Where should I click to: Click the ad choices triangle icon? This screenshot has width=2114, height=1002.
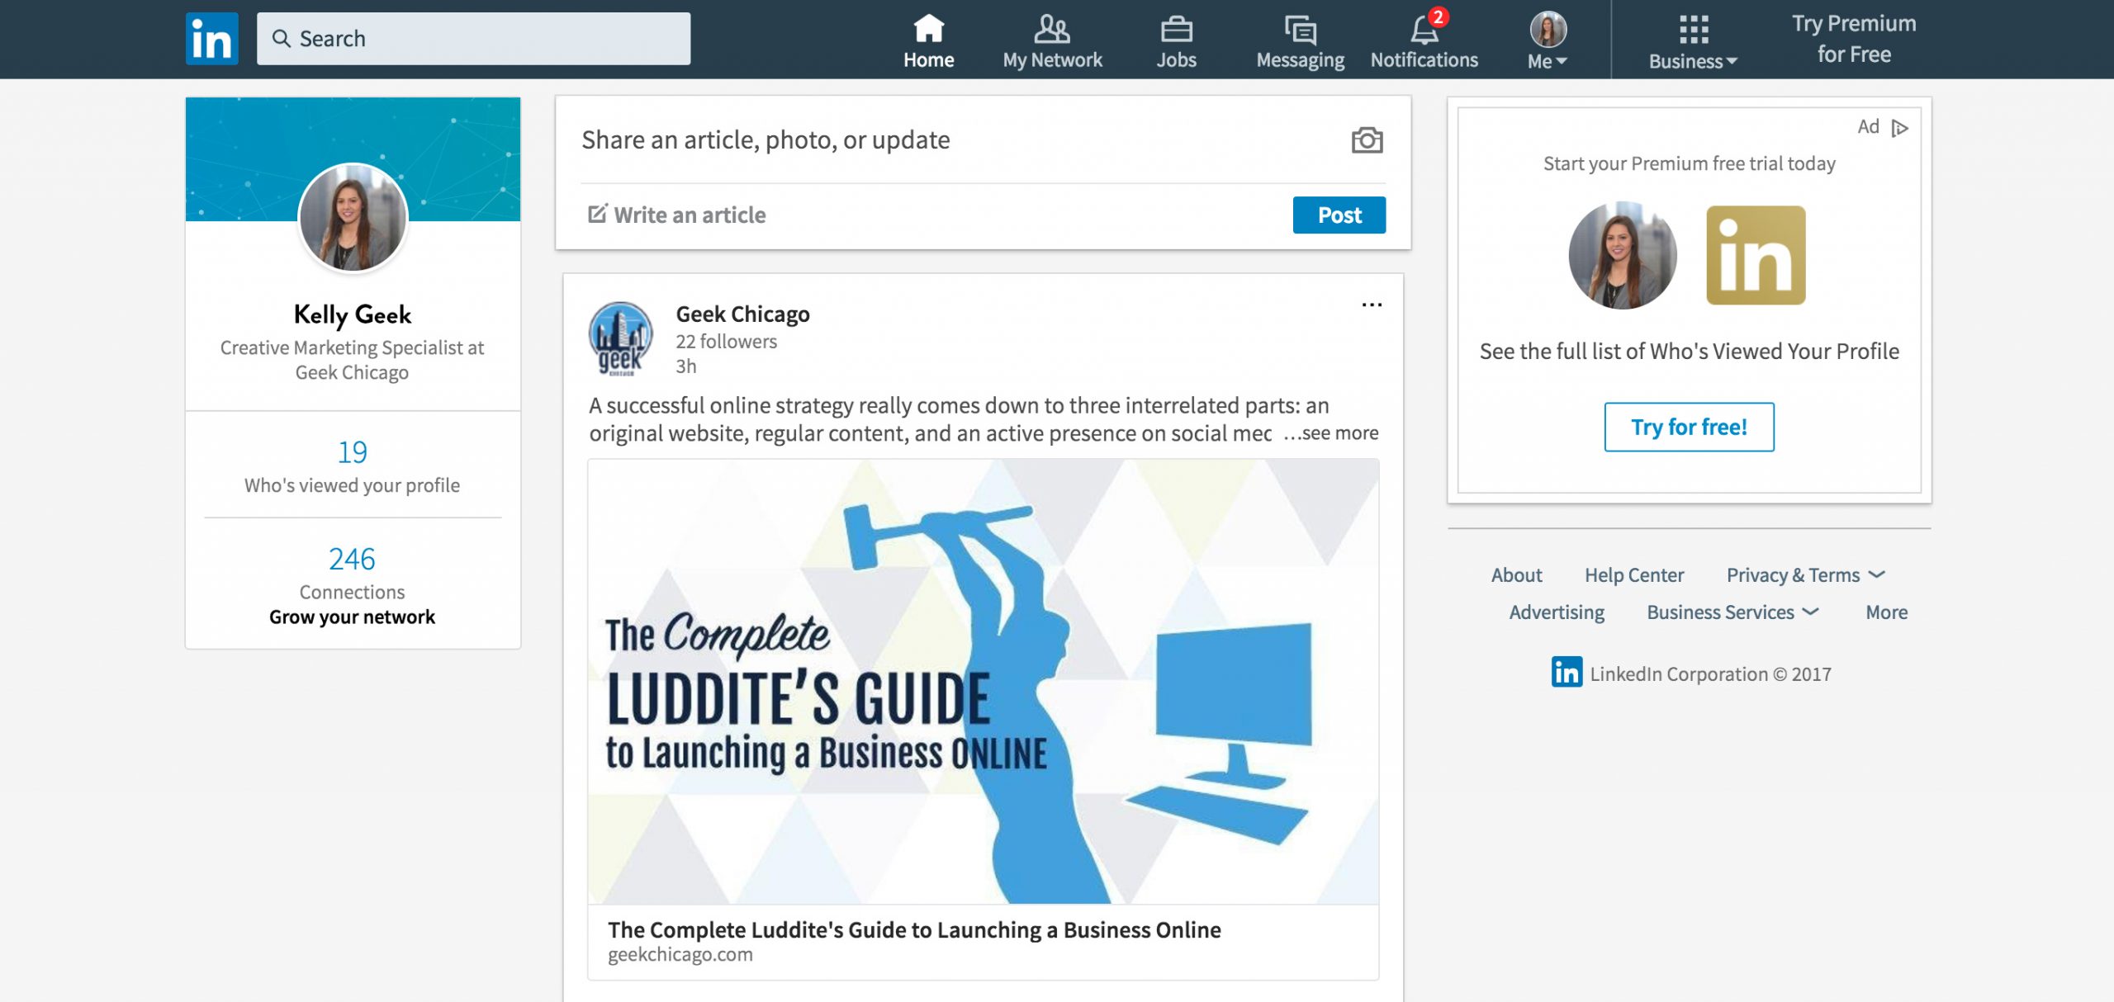click(x=1900, y=128)
